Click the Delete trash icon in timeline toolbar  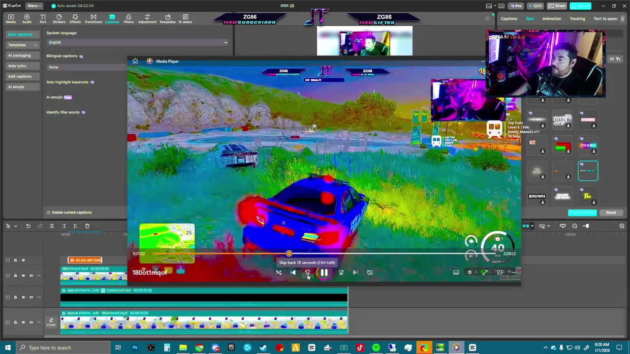[87, 226]
